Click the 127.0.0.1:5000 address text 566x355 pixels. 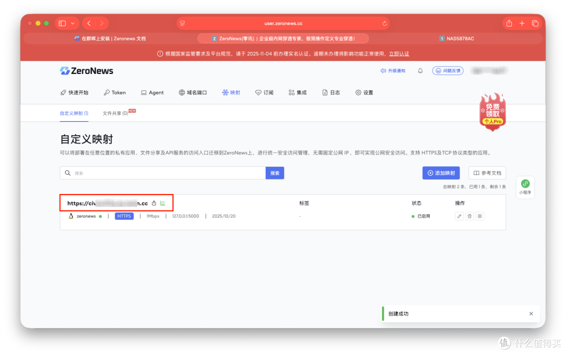click(x=186, y=217)
